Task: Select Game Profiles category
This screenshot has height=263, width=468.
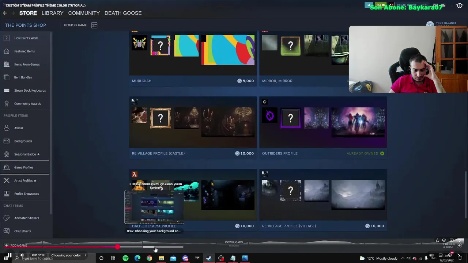Action: coord(25,167)
